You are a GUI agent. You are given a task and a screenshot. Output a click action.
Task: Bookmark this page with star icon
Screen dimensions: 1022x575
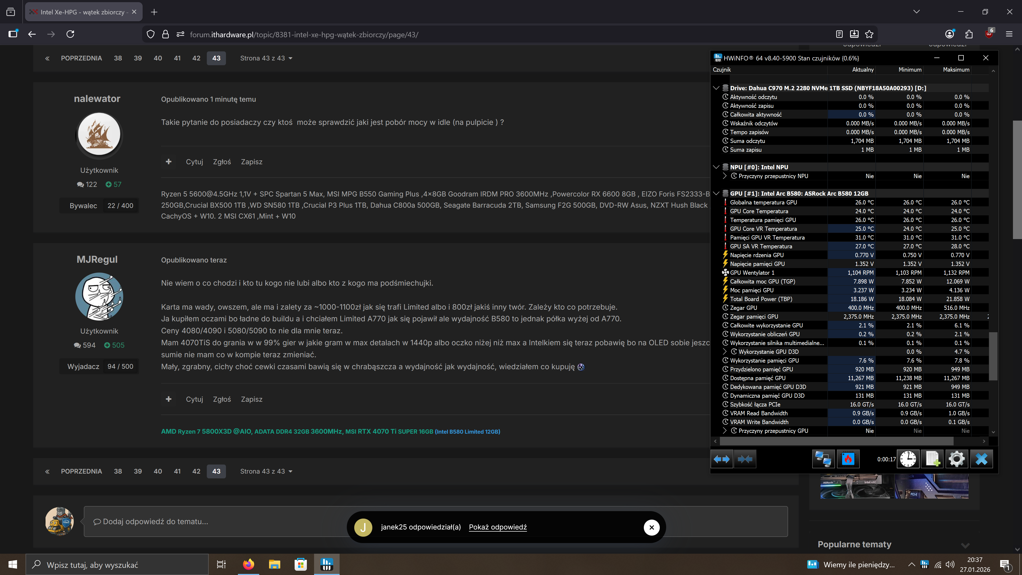tap(869, 34)
